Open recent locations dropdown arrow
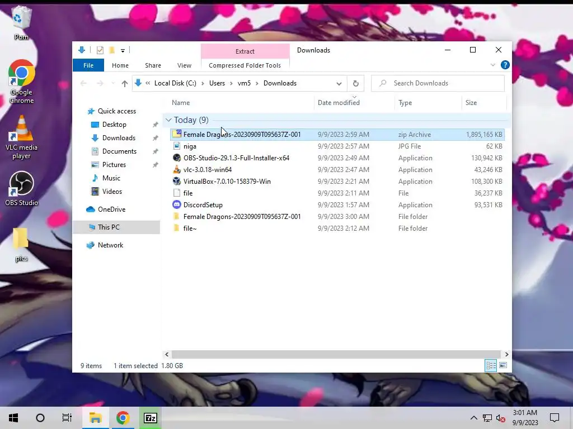Image resolution: width=573 pixels, height=429 pixels. [113, 84]
